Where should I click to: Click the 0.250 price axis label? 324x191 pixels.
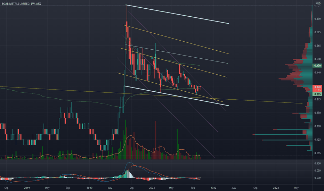(318, 113)
